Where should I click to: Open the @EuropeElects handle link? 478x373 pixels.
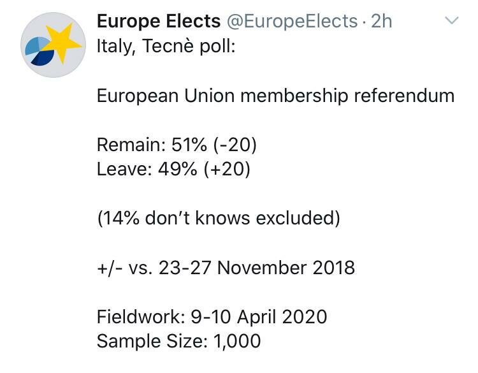[291, 21]
